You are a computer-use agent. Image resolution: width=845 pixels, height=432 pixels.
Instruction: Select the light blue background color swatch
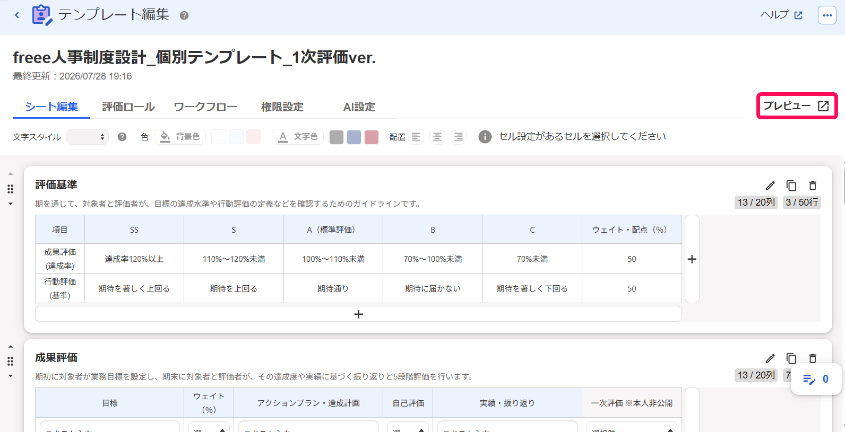point(236,137)
